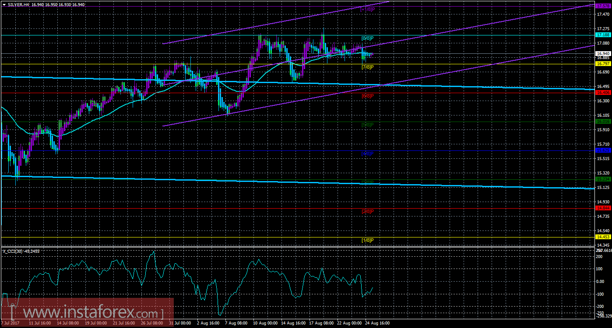The width and height of the screenshot is (612, 328).
Task: Click the 14 Aug 16:00 time label
Action: [x=293, y=323]
